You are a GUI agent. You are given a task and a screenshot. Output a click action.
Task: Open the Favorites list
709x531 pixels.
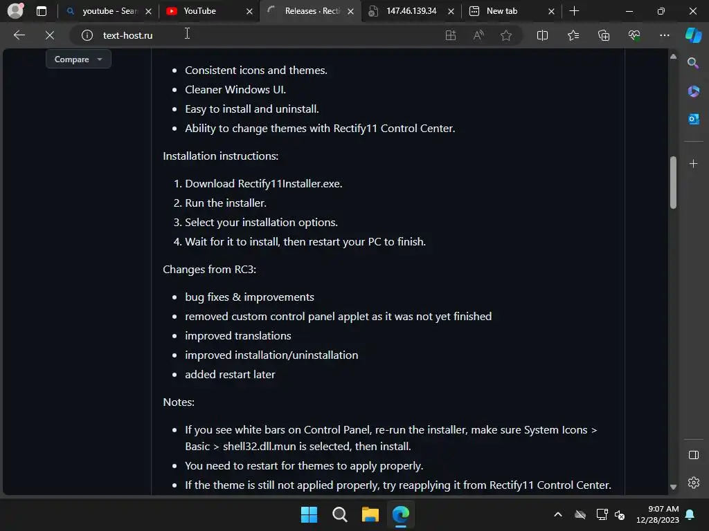point(573,35)
